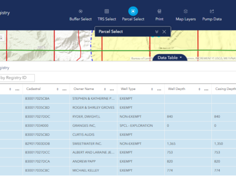Image resolution: width=236 pixels, height=177 pixels.
Task: Activate the TRS Select grid icon
Action: [107, 11]
